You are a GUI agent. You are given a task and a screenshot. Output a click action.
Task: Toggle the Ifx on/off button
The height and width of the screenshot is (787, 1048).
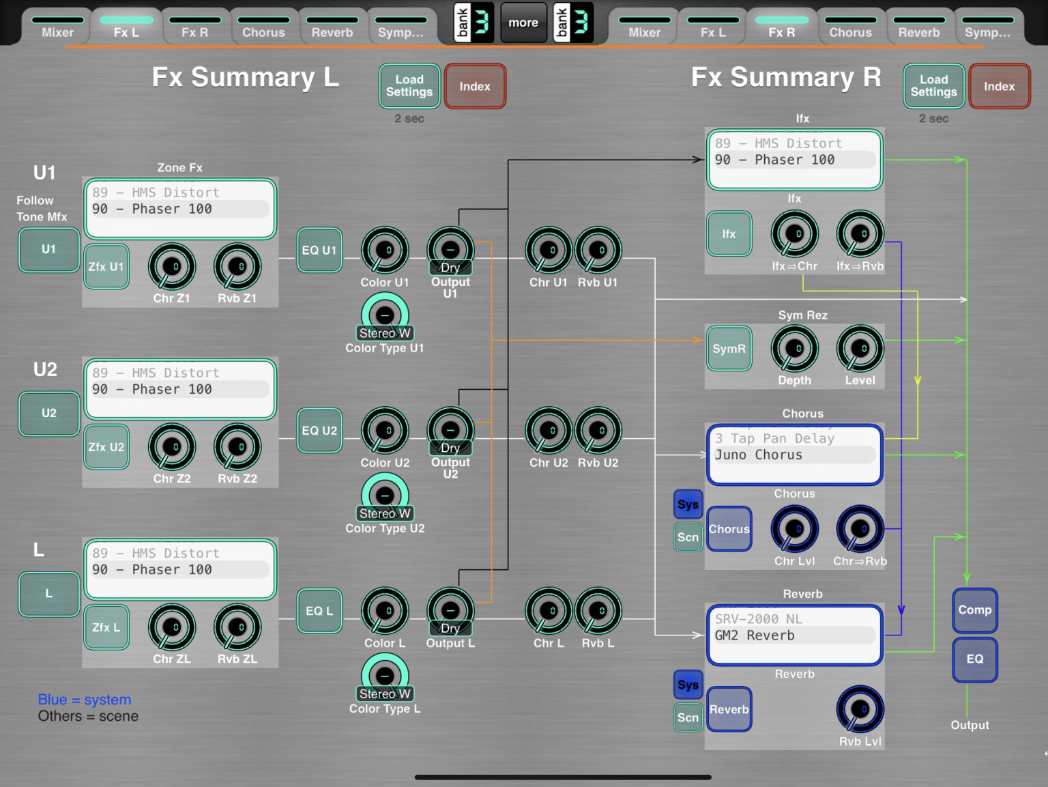click(x=729, y=233)
